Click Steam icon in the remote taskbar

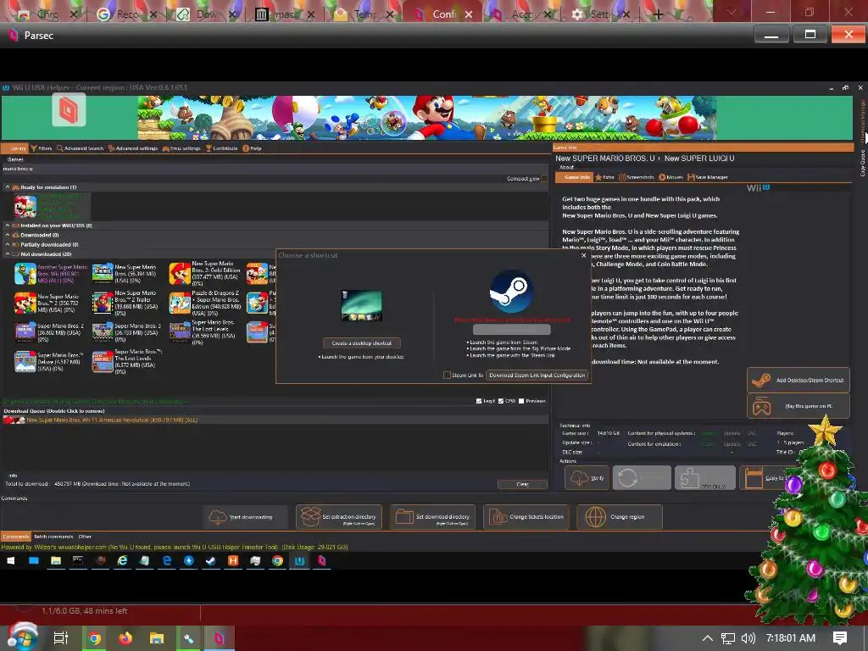pyautogui.click(x=211, y=561)
